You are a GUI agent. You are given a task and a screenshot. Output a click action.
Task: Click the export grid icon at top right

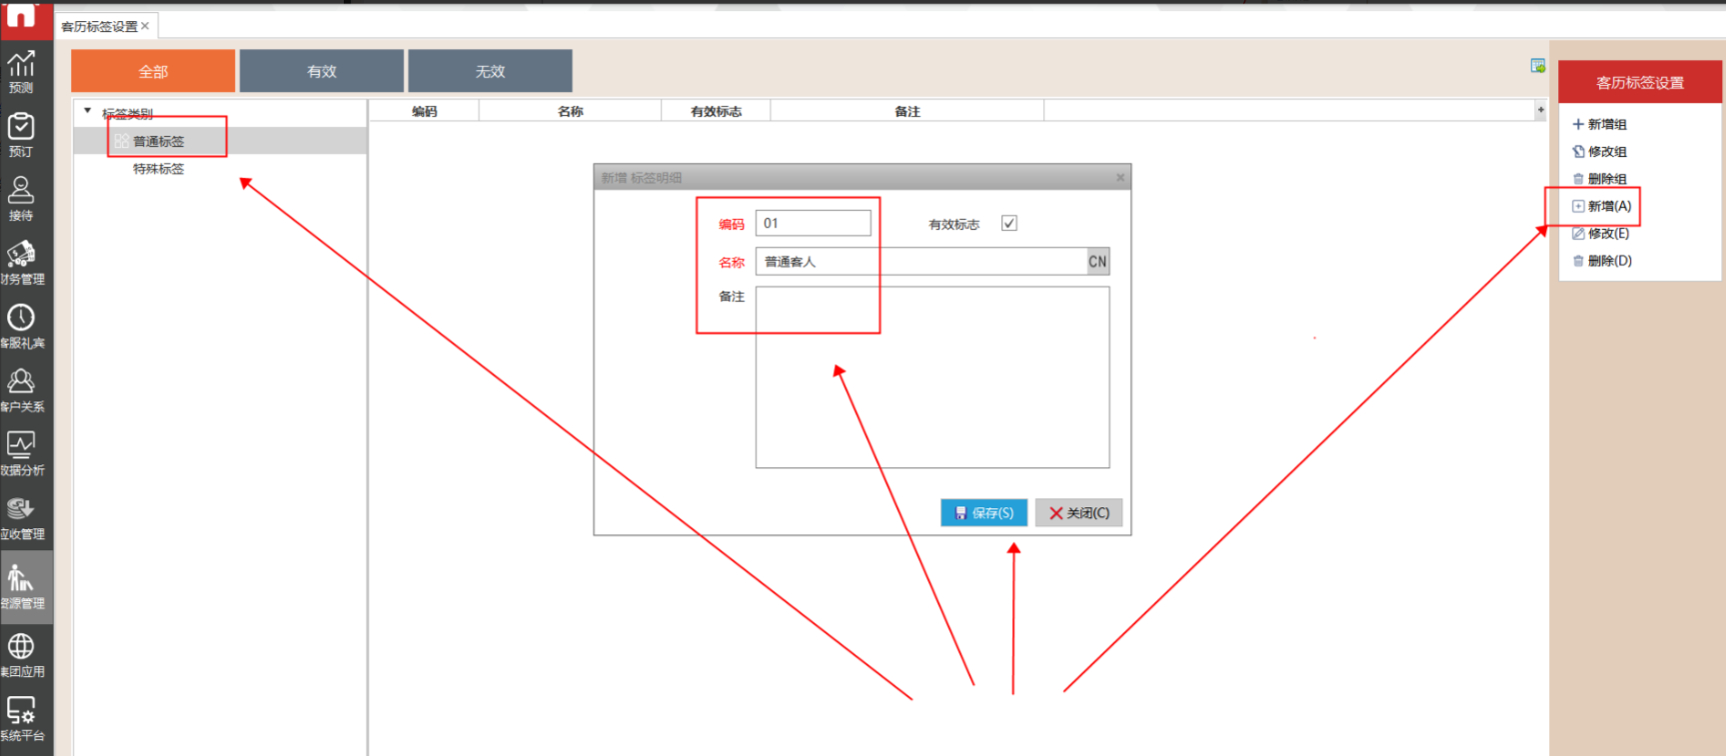tap(1537, 66)
